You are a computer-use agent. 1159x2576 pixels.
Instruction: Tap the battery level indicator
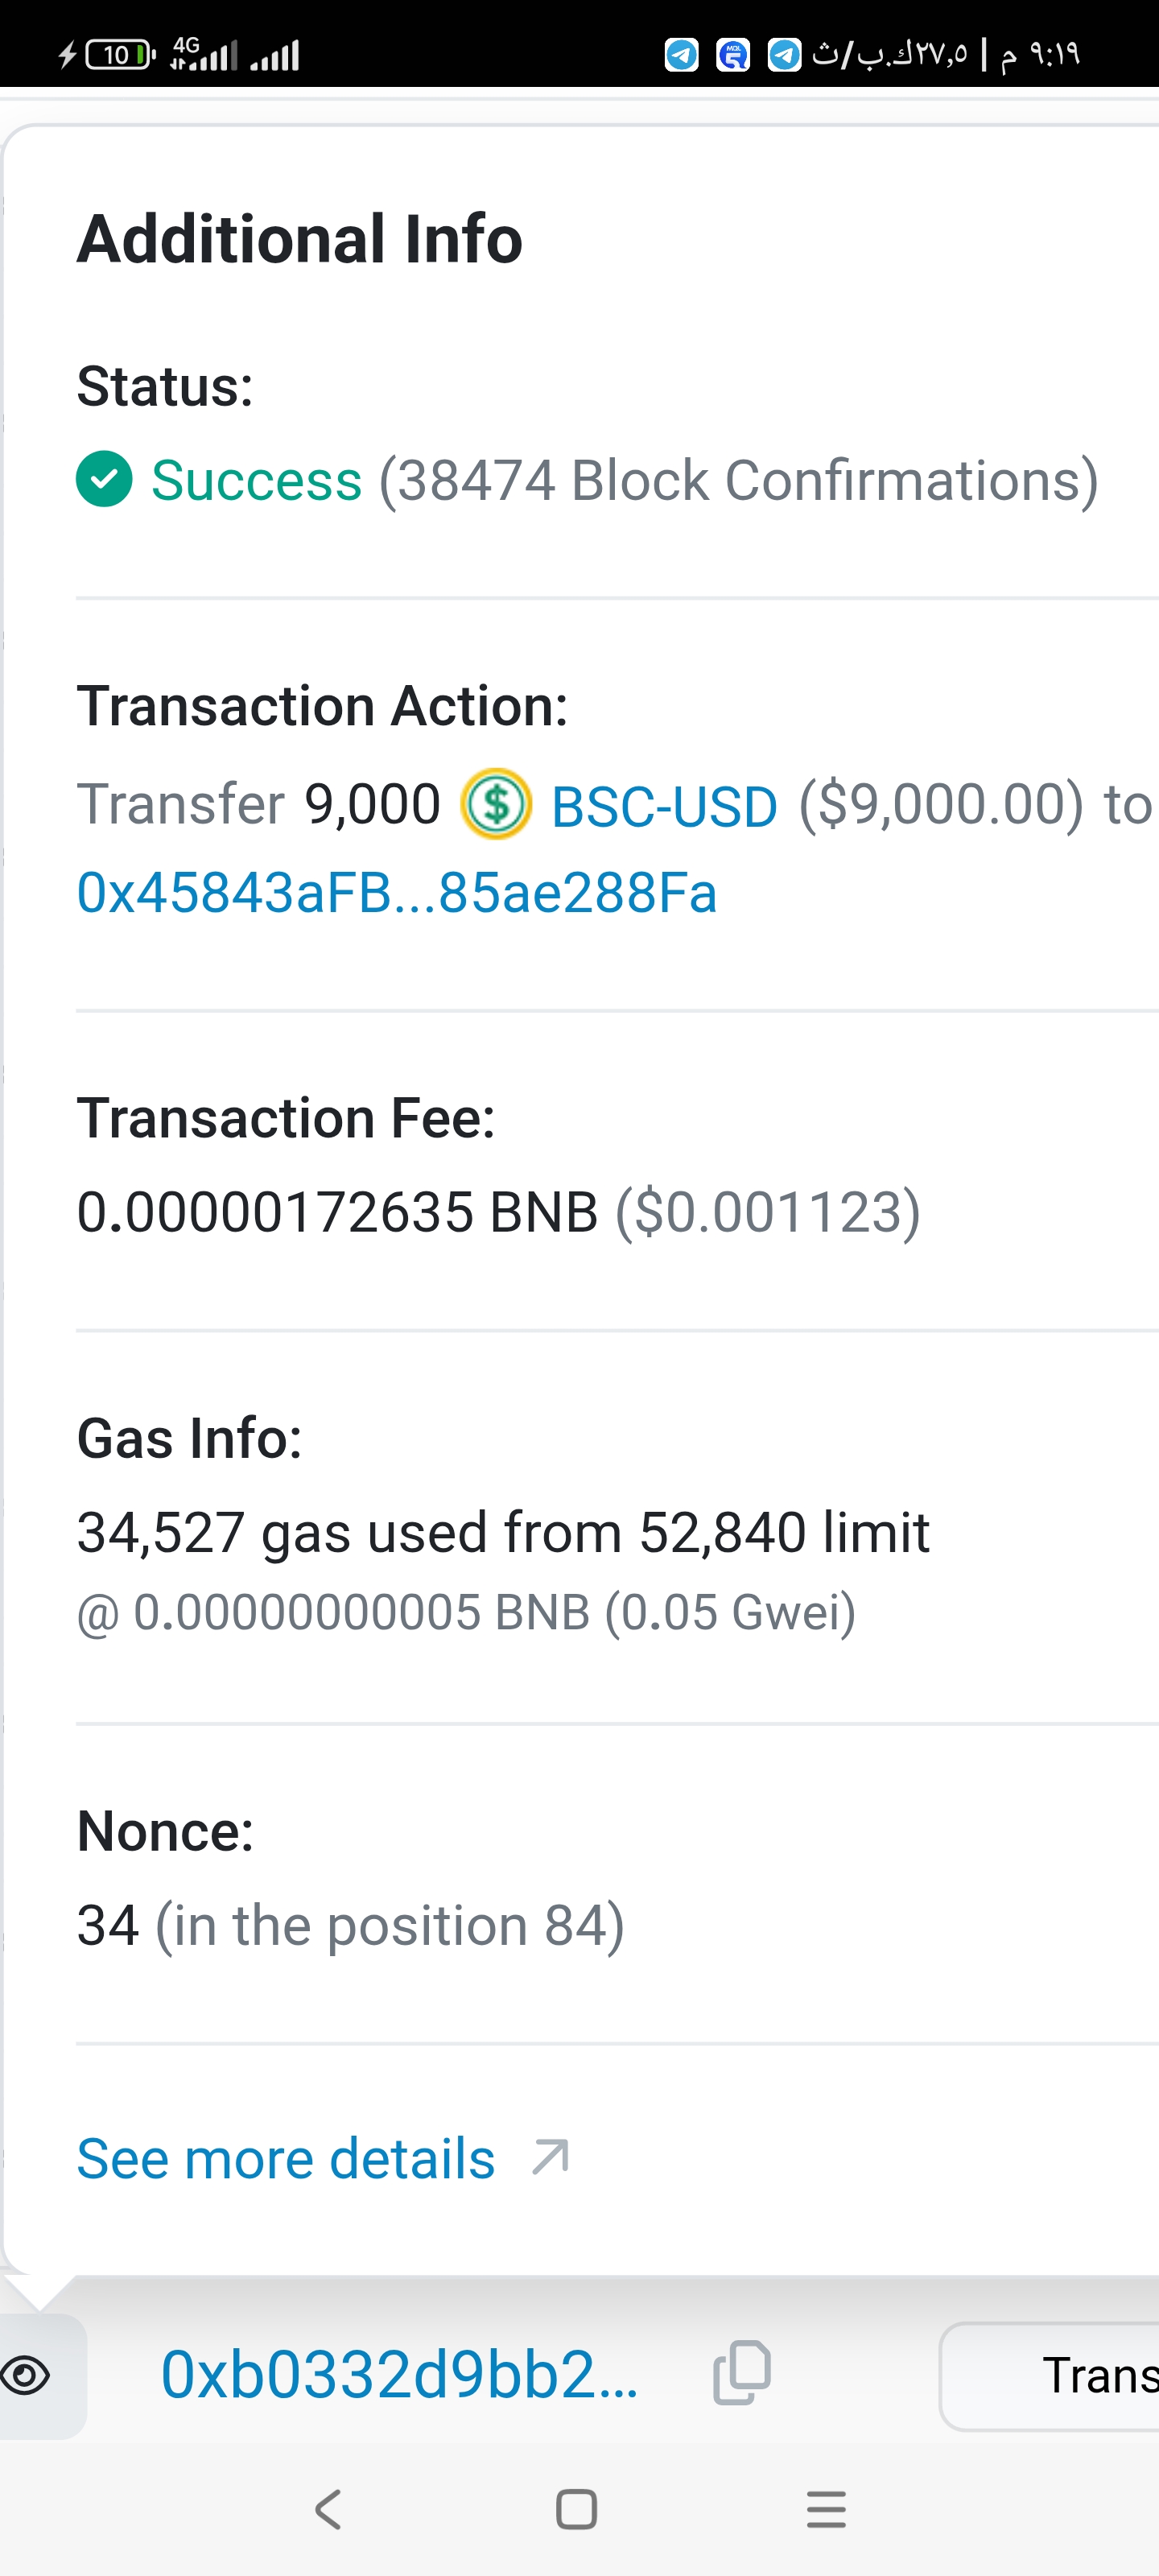coord(118,55)
